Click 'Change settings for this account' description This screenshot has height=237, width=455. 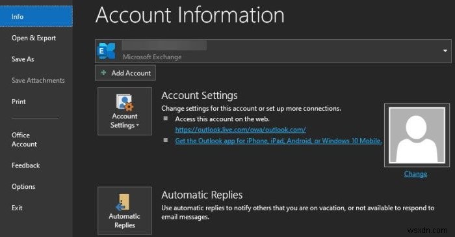click(x=251, y=108)
